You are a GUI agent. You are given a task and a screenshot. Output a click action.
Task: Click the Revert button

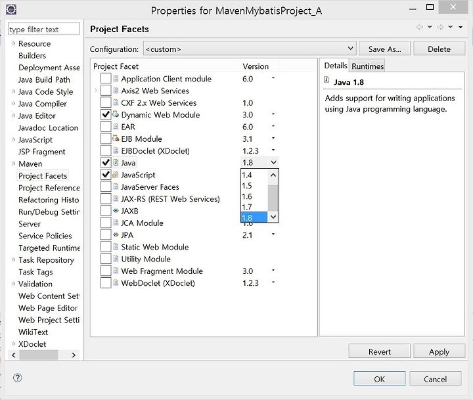click(380, 351)
